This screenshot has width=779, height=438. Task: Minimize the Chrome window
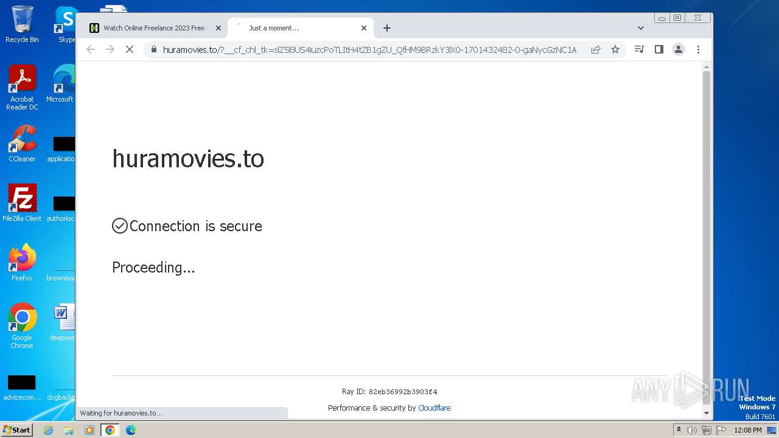(662, 18)
